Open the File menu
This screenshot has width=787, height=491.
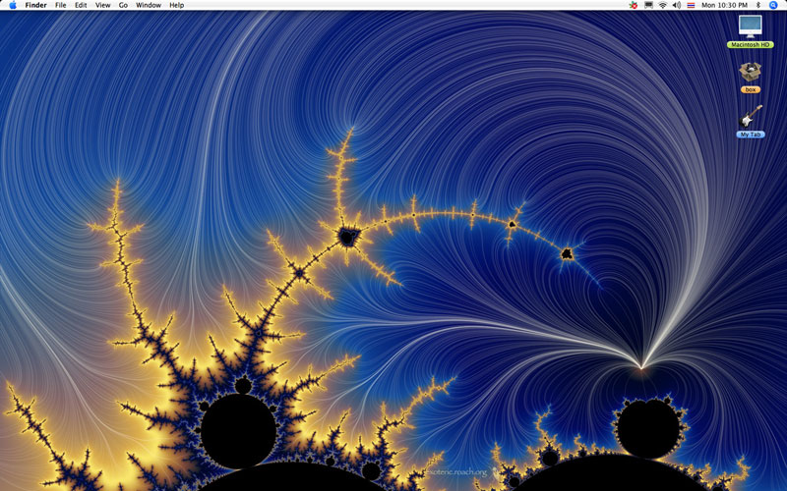[x=61, y=5]
